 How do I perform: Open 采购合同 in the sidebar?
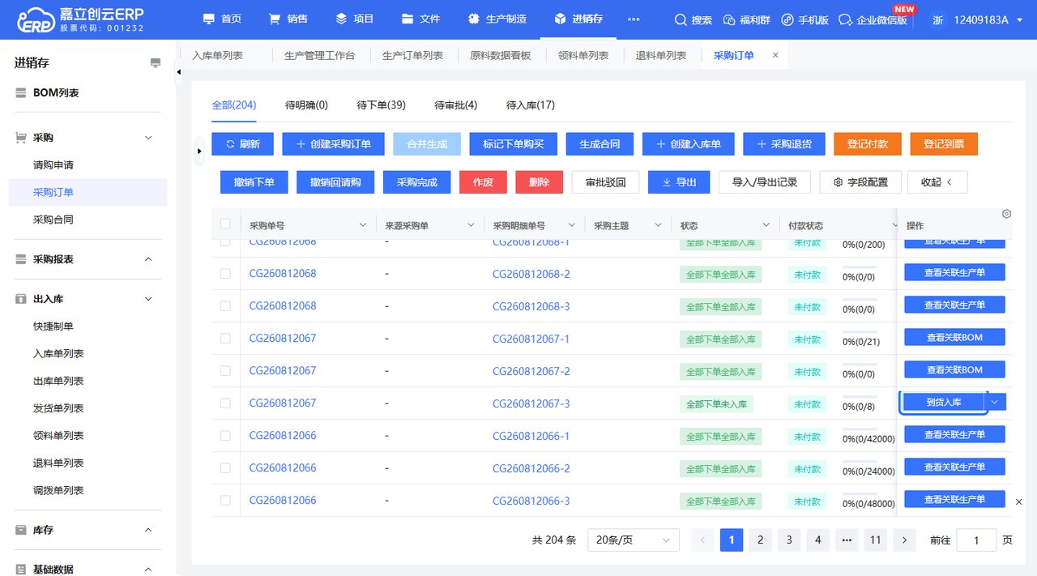point(53,220)
